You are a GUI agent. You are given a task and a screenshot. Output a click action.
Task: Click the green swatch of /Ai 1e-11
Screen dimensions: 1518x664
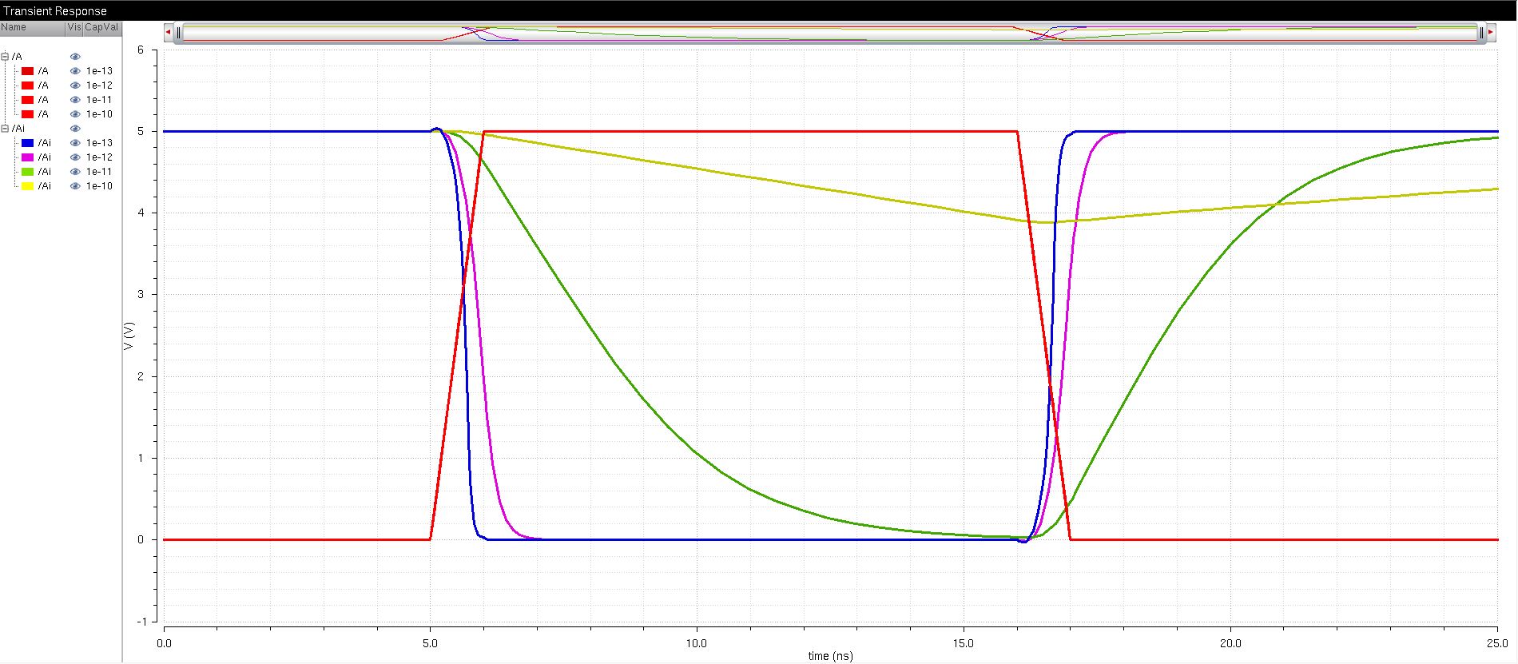pyautogui.click(x=27, y=172)
